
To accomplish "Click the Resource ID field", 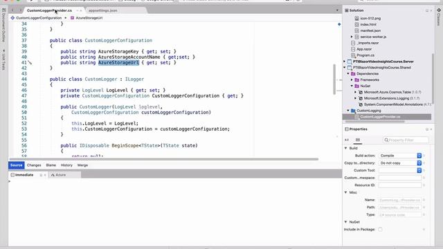I will coord(400,185).
